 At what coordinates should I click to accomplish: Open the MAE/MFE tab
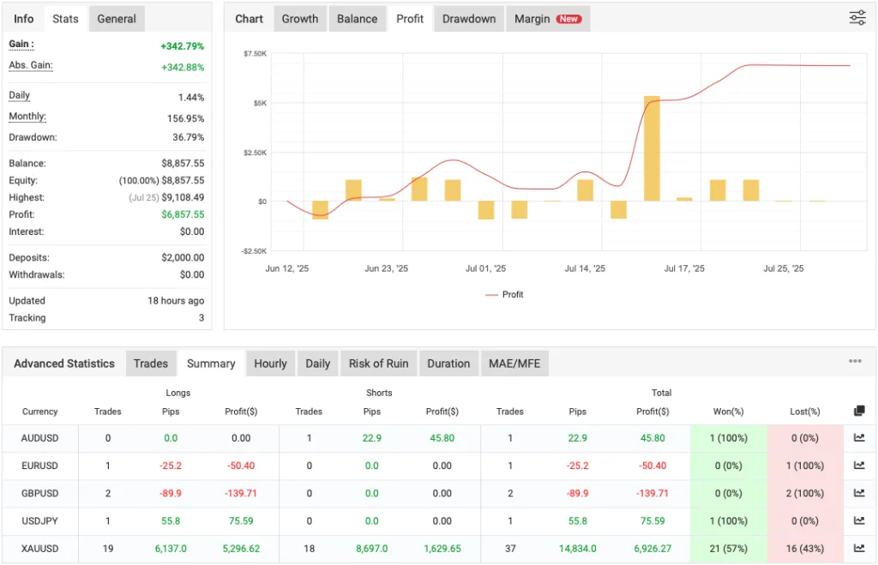pos(514,363)
